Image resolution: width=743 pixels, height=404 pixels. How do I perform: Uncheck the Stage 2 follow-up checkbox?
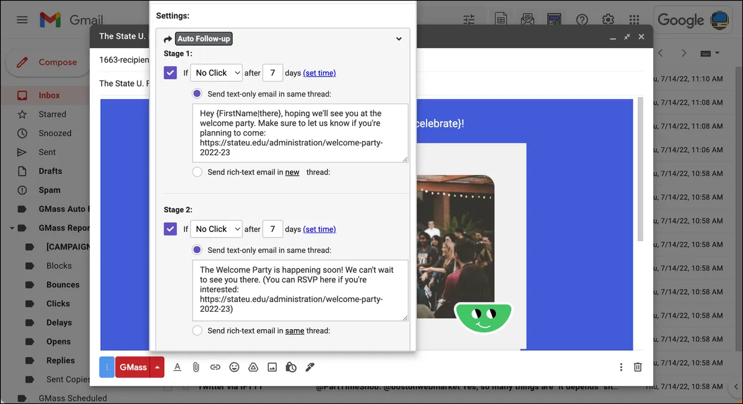click(170, 229)
